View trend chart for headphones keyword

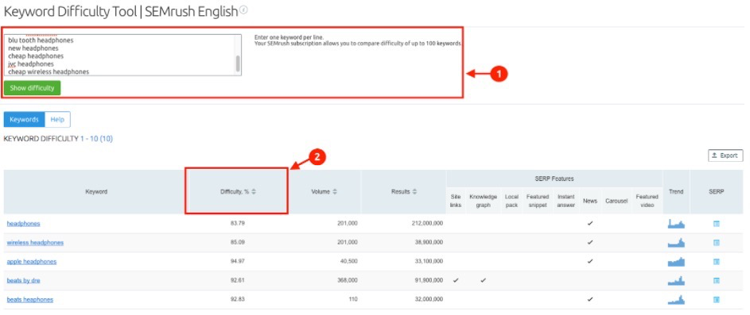pyautogui.click(x=676, y=223)
